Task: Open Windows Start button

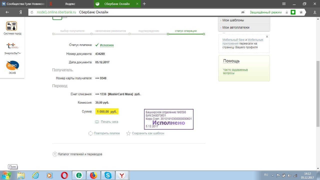Action: [x=6, y=175]
